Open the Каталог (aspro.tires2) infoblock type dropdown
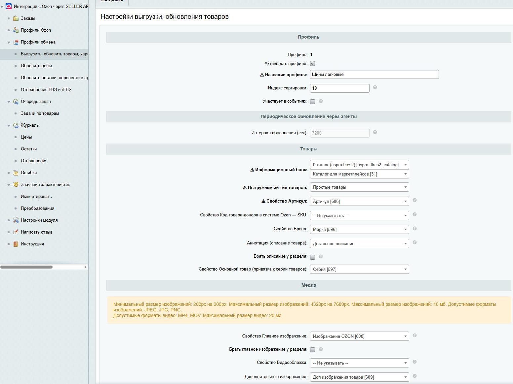 359,165
